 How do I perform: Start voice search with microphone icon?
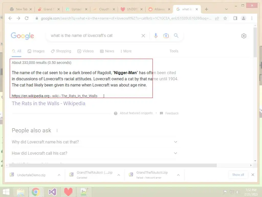point(156,35)
